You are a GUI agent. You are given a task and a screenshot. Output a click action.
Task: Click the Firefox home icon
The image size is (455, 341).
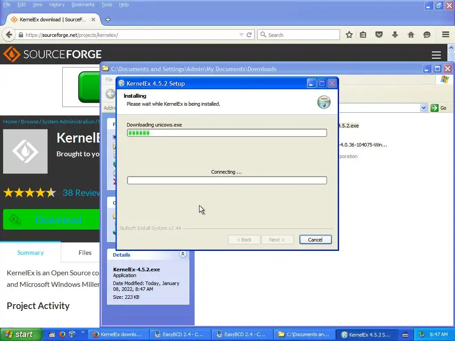pyautogui.click(x=411, y=35)
